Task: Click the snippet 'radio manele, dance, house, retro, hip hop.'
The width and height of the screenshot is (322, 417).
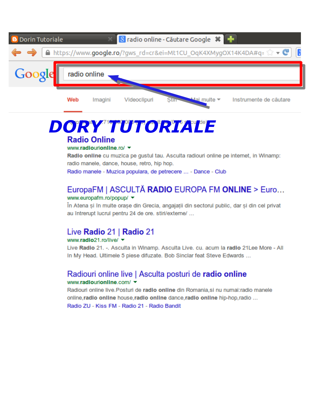Action: [120, 164]
